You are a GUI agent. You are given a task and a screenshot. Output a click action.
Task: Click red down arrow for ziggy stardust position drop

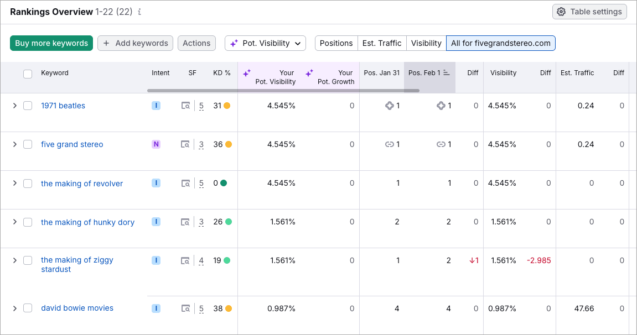tap(473, 260)
